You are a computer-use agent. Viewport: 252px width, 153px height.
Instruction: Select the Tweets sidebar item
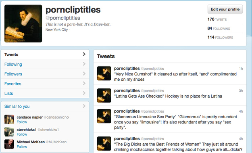coord(45,54)
